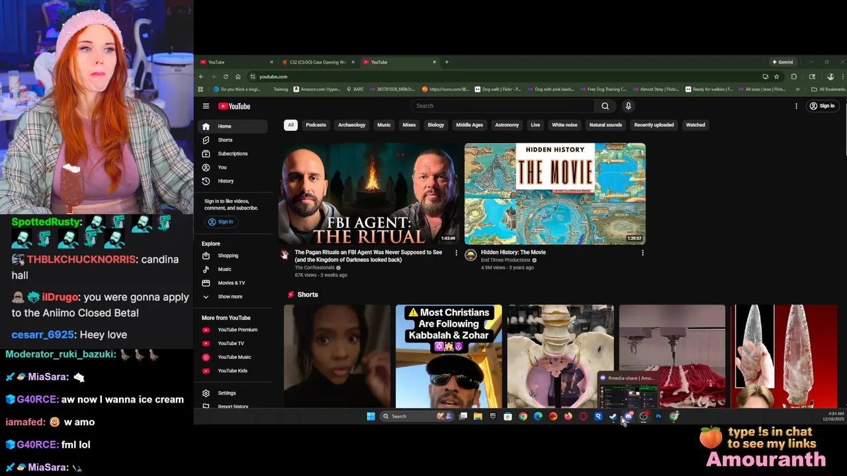Viewport: 847px width, 476px height.
Task: Select the Middle Ages filter chip
Action: click(469, 125)
